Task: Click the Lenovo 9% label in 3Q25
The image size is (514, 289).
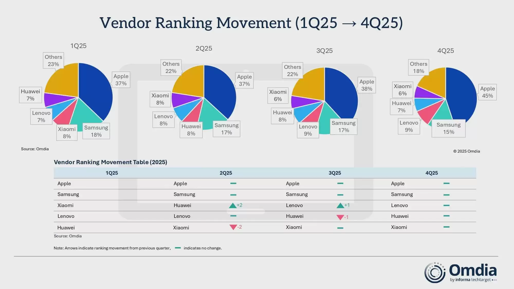Action: click(308, 130)
